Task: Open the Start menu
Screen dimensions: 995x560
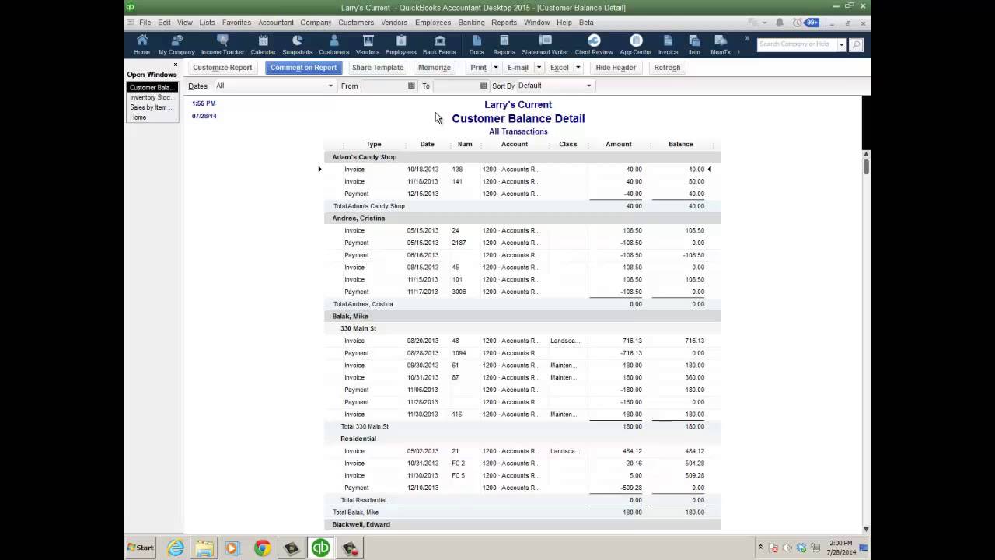Action: point(141,548)
